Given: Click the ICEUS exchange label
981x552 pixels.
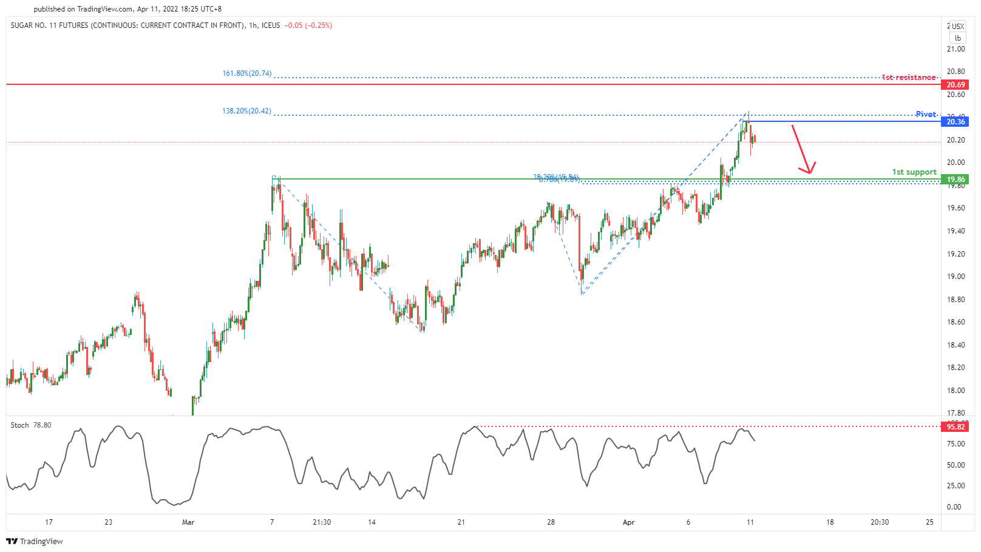Looking at the screenshot, I should tap(271, 25).
